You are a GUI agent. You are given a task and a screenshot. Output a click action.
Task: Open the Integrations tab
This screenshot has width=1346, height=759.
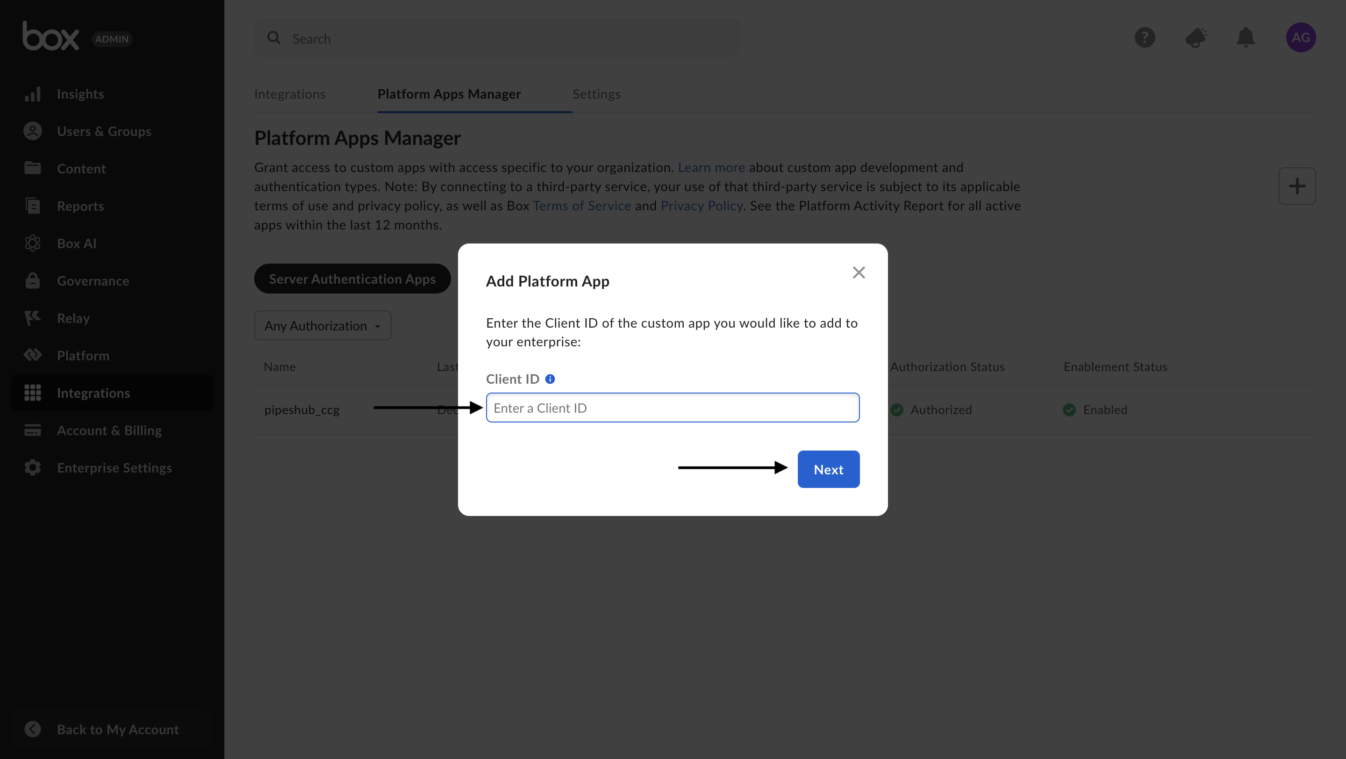290,94
